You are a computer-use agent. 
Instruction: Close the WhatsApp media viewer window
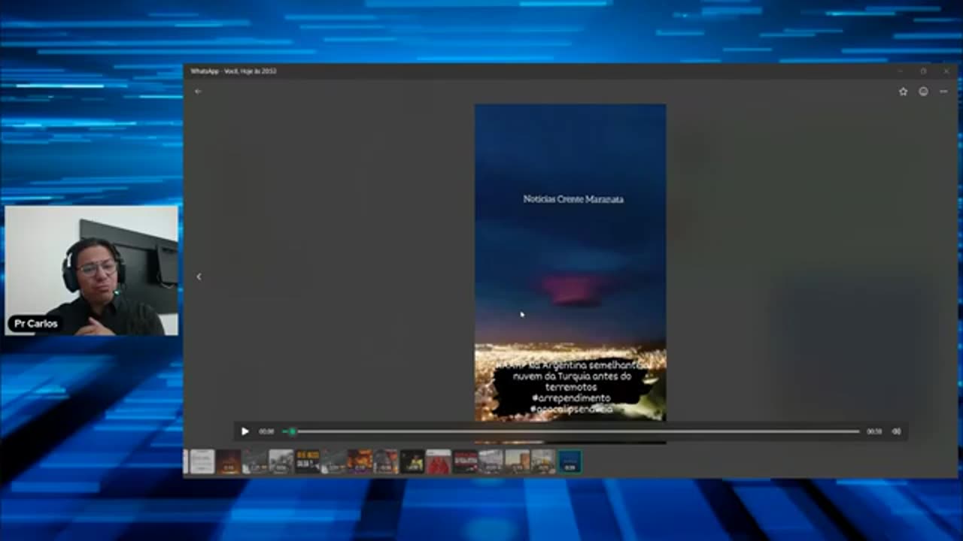pos(946,71)
